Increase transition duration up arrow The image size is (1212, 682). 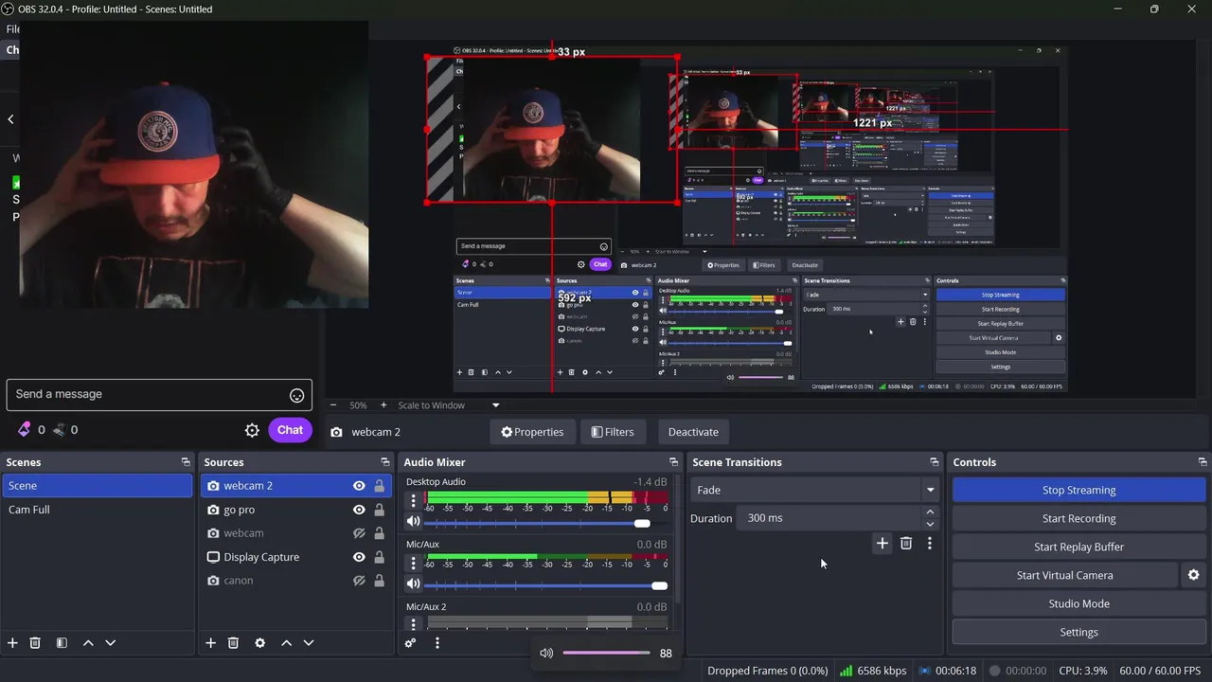tap(930, 512)
